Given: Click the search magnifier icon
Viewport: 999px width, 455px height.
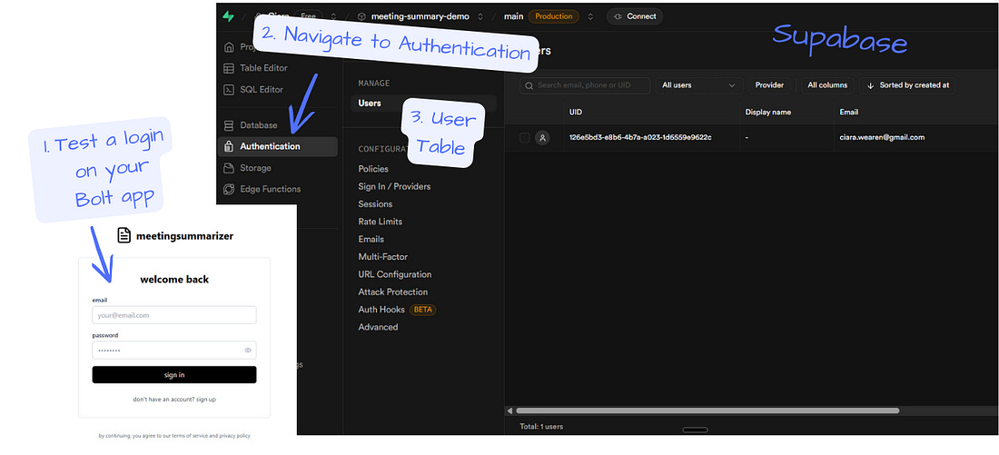Looking at the screenshot, I should (529, 85).
